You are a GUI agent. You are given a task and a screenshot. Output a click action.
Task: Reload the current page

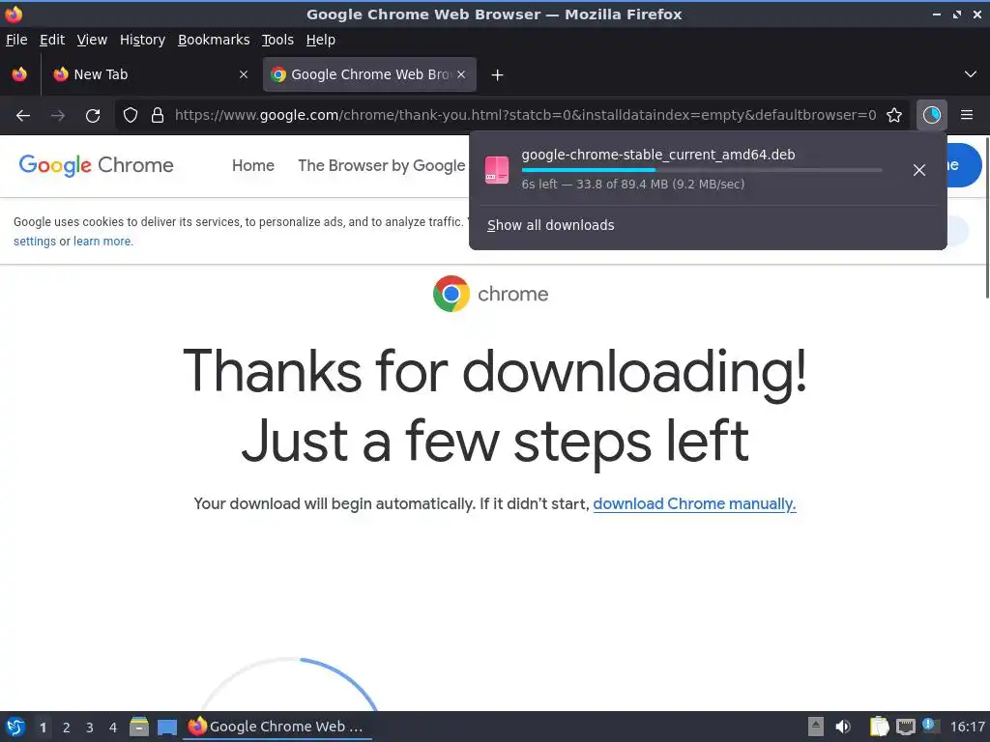[93, 115]
